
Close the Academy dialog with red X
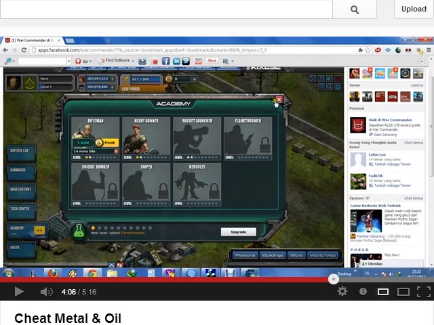(x=279, y=100)
